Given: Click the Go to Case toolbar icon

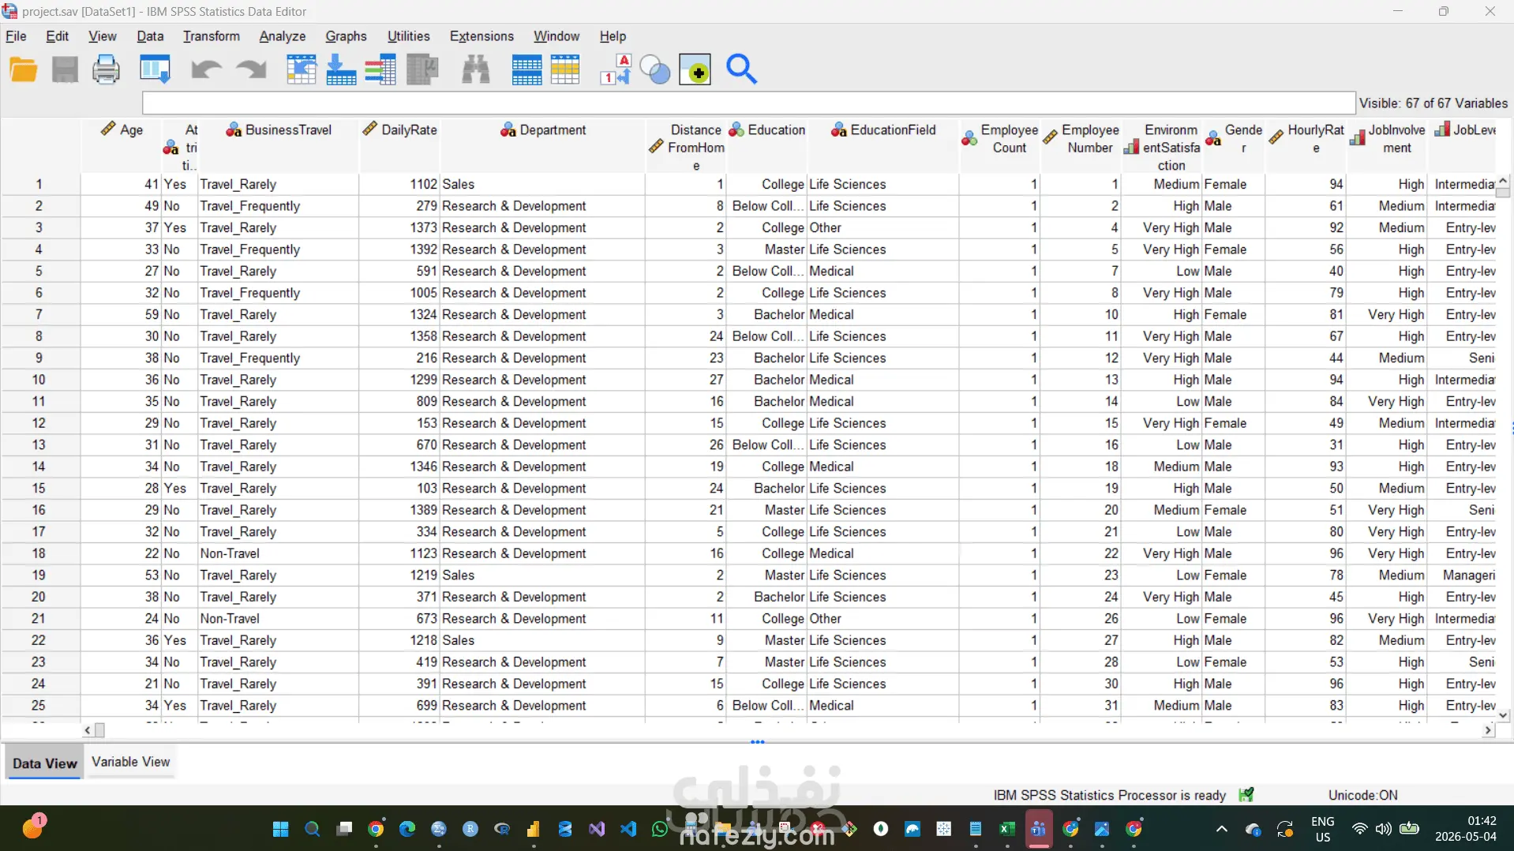Looking at the screenshot, I should click(x=301, y=70).
